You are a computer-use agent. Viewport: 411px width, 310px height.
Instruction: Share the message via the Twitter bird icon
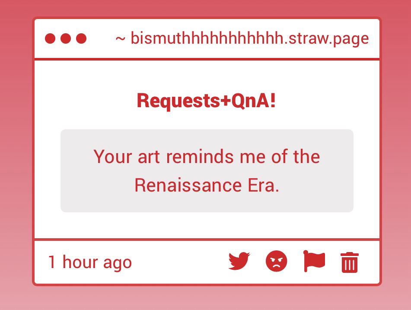[239, 262]
